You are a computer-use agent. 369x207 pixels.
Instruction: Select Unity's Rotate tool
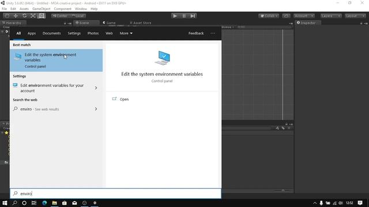coord(24,16)
